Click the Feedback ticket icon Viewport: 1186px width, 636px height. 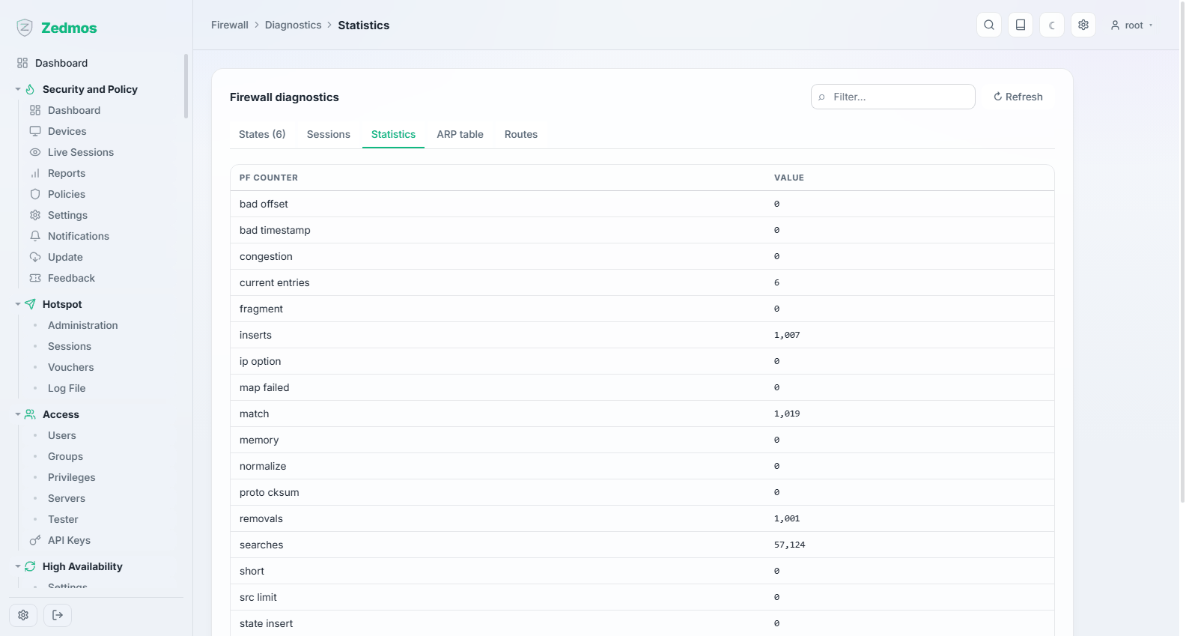tap(35, 278)
